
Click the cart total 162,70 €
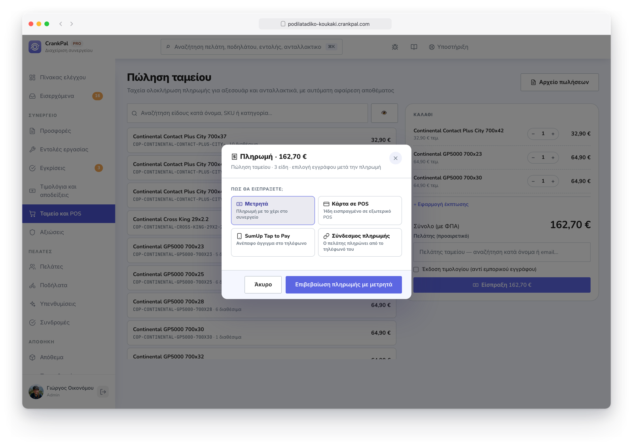(570, 225)
